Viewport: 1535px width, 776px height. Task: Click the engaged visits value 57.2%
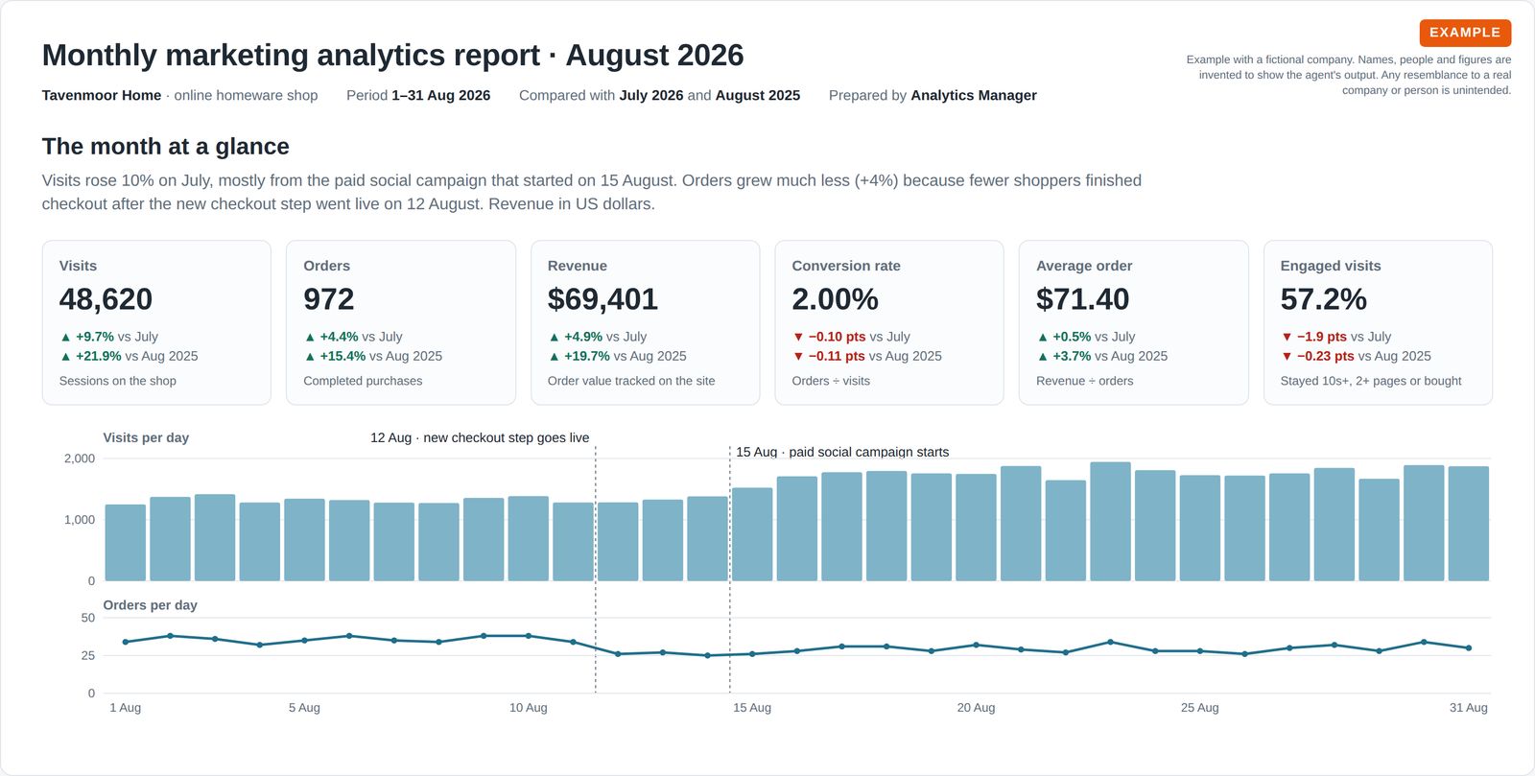tap(1323, 299)
